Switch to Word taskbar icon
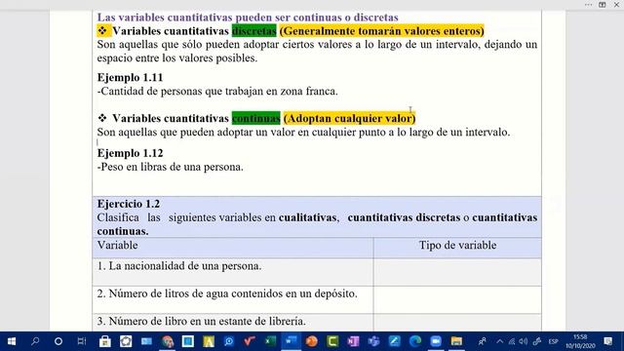The height and width of the screenshot is (351, 624). 292,341
